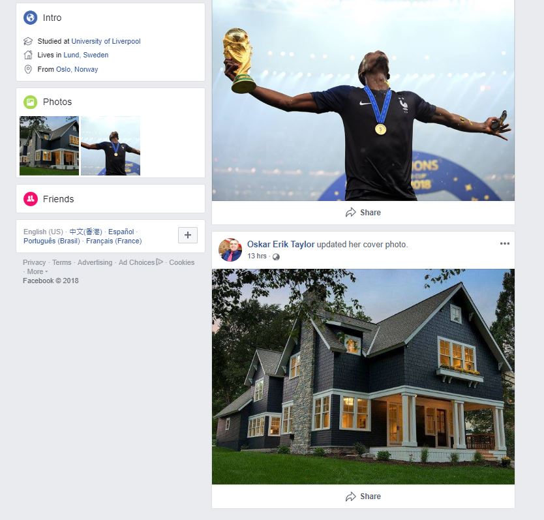This screenshot has width=544, height=520.
Task: Click the Intro globe icon
Action: click(x=30, y=18)
